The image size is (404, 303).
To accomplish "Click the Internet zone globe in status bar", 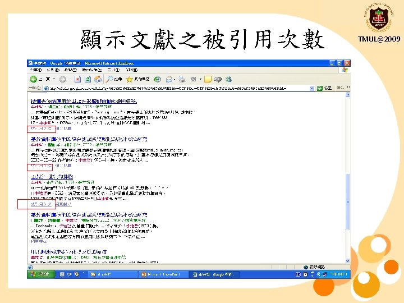I will (x=306, y=267).
